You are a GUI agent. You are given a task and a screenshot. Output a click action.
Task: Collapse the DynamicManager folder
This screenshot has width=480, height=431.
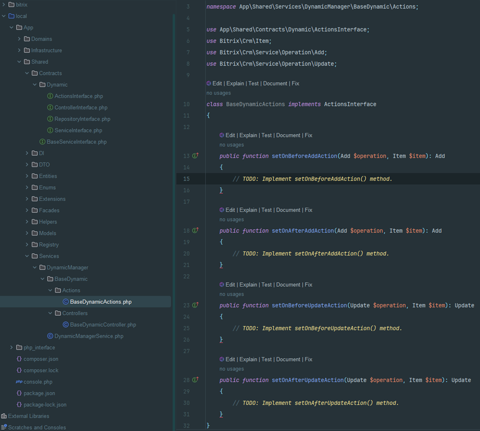[34, 267]
